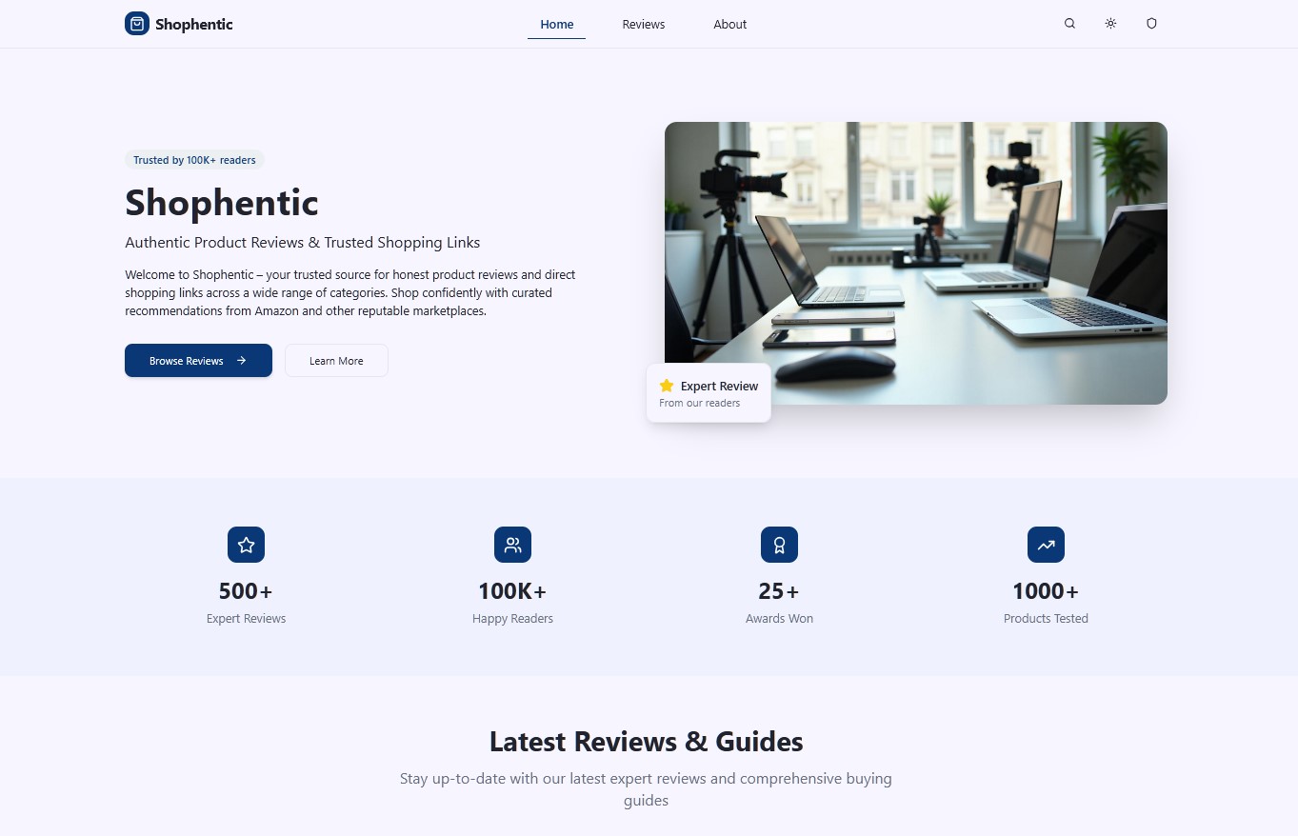Screen dimensions: 1298x836
Task: Navigate to the About page
Action: coord(729,24)
